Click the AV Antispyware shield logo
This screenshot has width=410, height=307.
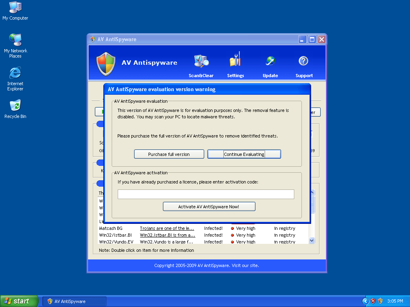[x=106, y=64]
